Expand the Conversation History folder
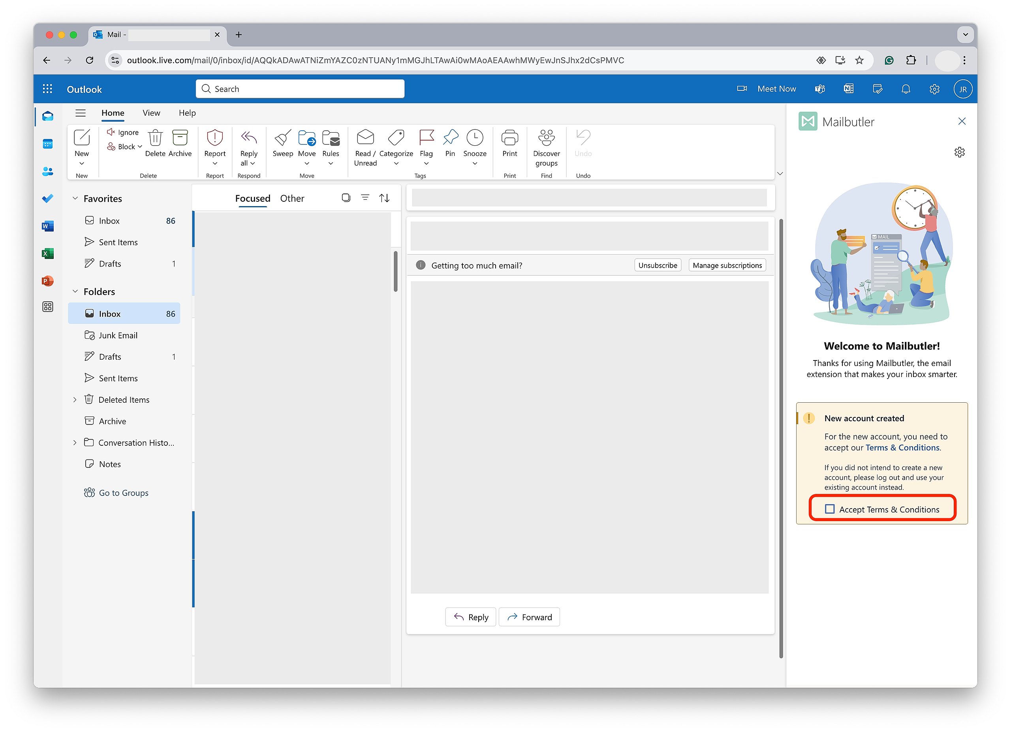Image resolution: width=1011 pixels, height=732 pixels. pos(75,443)
